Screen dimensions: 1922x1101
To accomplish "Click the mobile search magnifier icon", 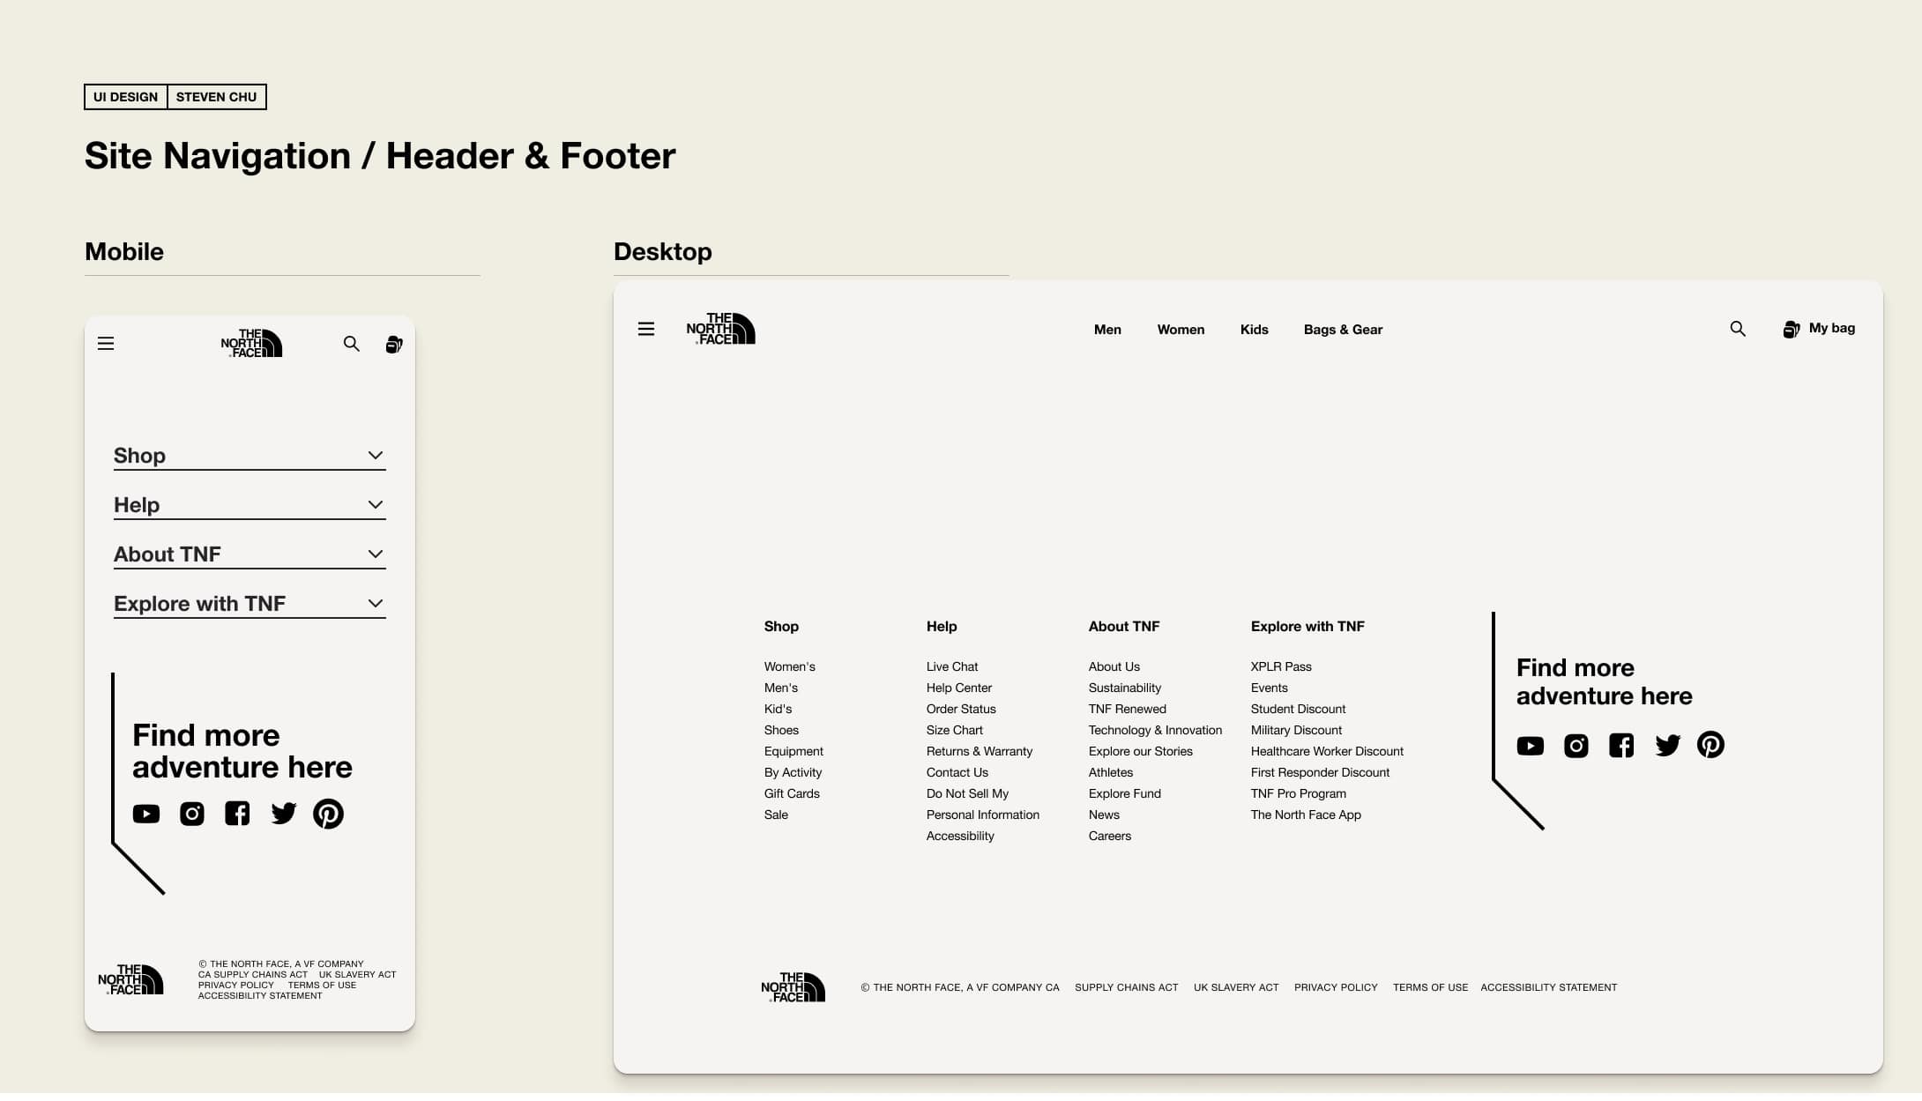I will tap(351, 344).
